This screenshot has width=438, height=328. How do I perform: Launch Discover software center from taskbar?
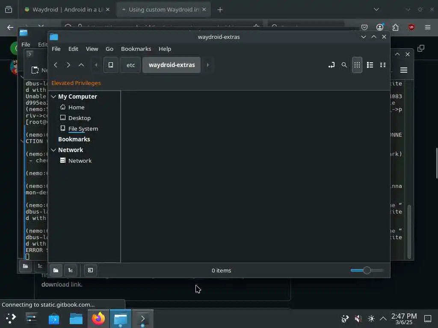[53, 319]
